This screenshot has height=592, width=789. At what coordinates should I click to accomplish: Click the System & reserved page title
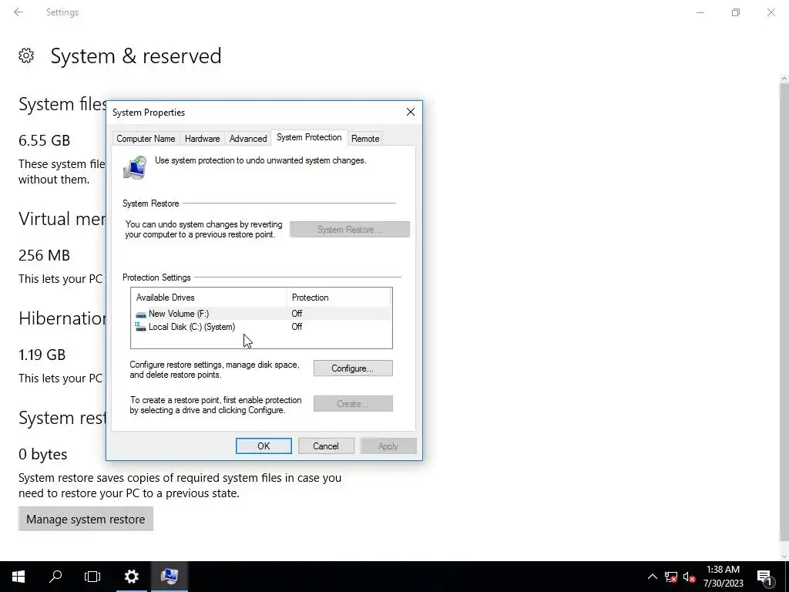coord(136,55)
